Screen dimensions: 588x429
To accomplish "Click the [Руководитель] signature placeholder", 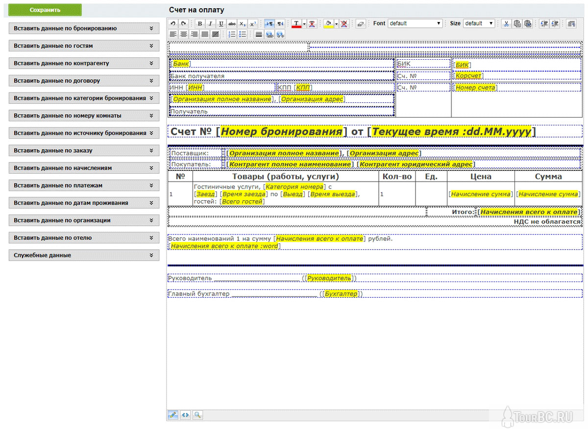I will [x=329, y=278].
